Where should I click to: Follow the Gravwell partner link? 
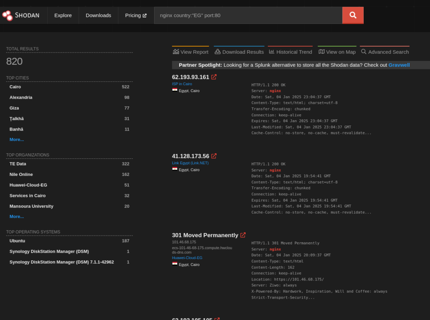399,65
